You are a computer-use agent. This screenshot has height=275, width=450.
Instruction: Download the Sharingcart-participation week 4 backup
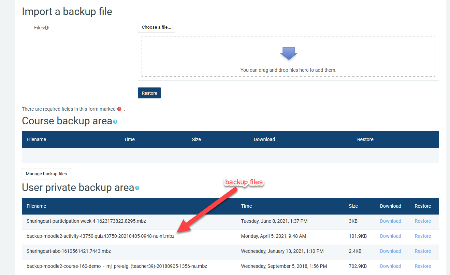coord(390,221)
